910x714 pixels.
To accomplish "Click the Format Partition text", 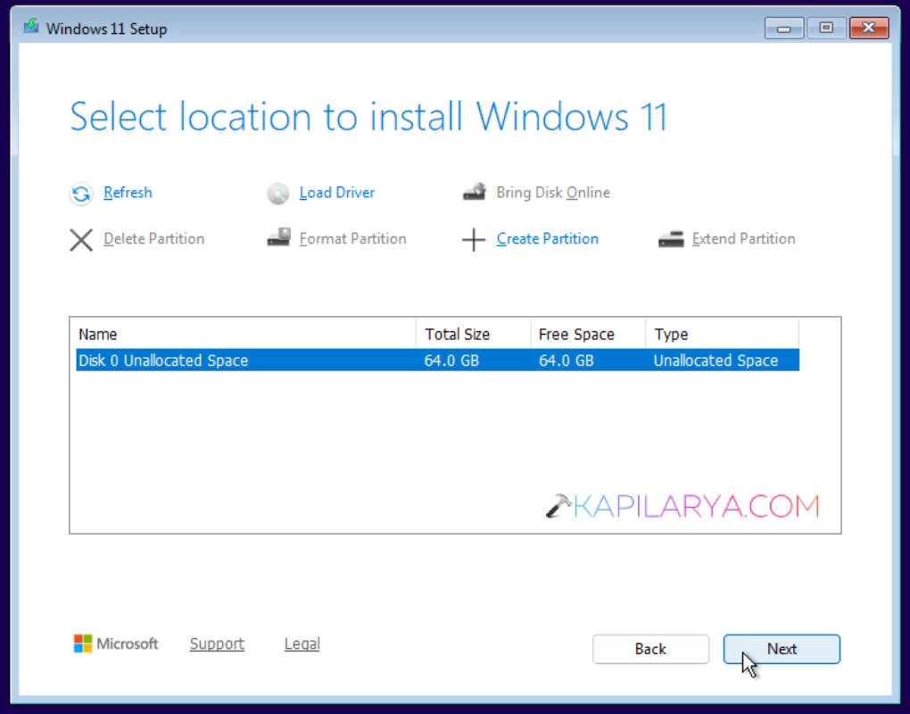I will (353, 238).
